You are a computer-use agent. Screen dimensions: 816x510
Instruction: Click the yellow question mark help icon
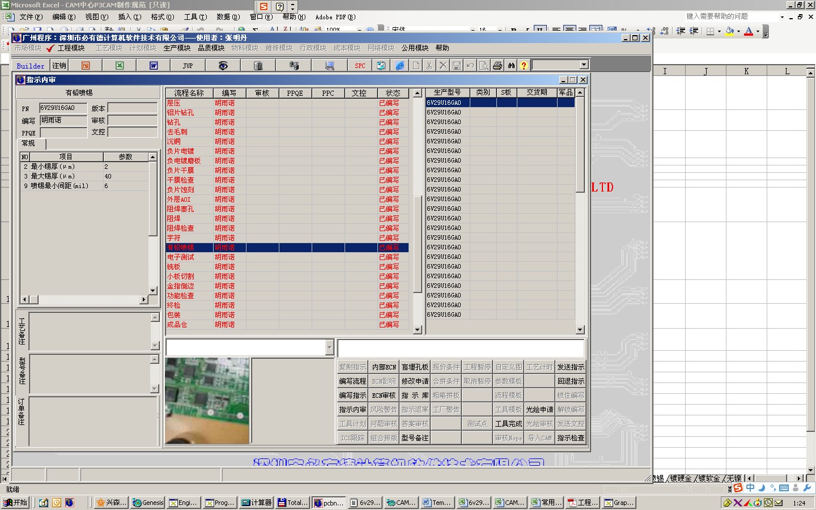524,66
